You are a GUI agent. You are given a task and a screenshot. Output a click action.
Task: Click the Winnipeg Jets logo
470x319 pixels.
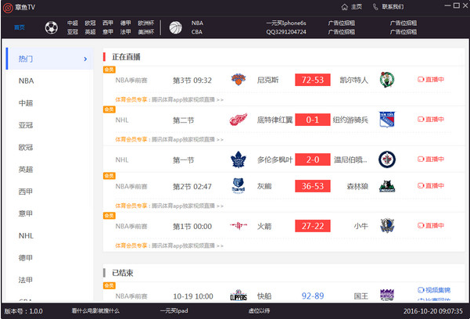387,159
